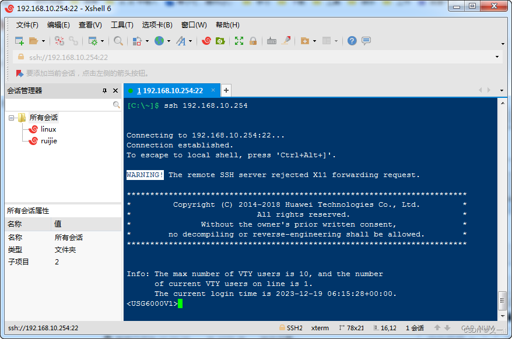The image size is (512, 339).
Task: Select the ruijie session
Action: (x=49, y=141)
